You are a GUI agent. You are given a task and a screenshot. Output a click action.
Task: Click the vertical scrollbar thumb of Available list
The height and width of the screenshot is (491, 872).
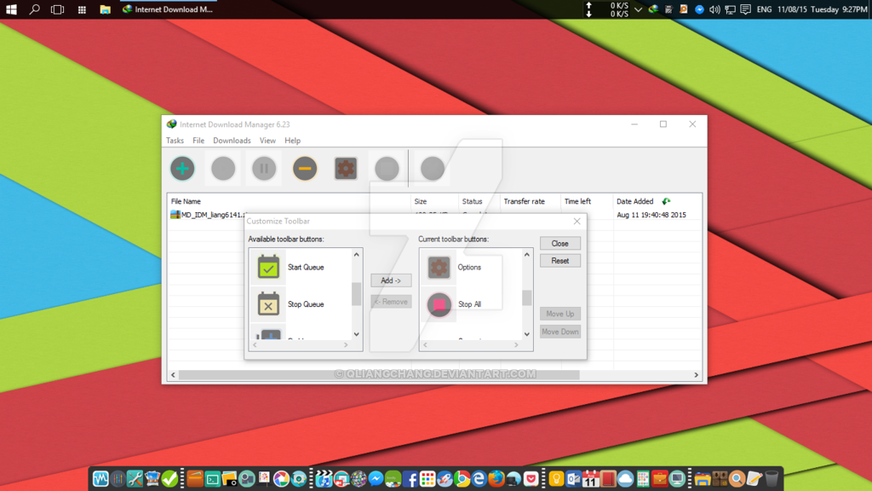pos(357,294)
